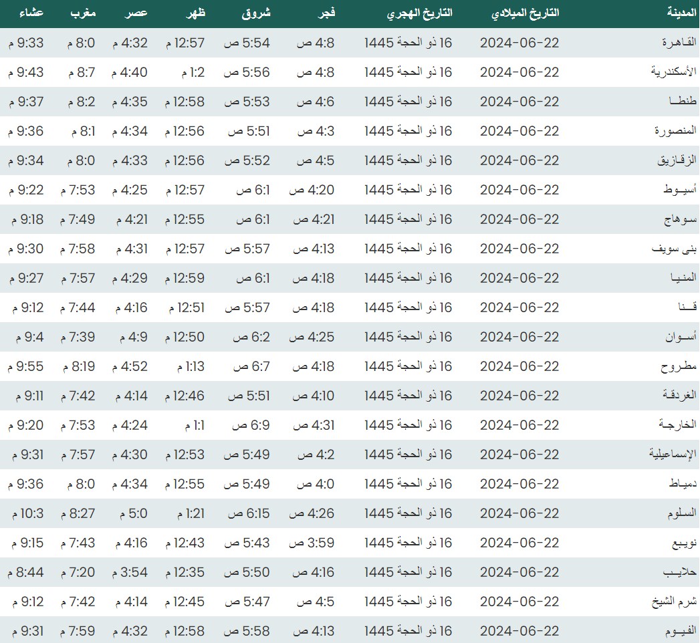
Task: Select the Sunrise time 6:9 ص for الخارجة
Action: click(251, 425)
